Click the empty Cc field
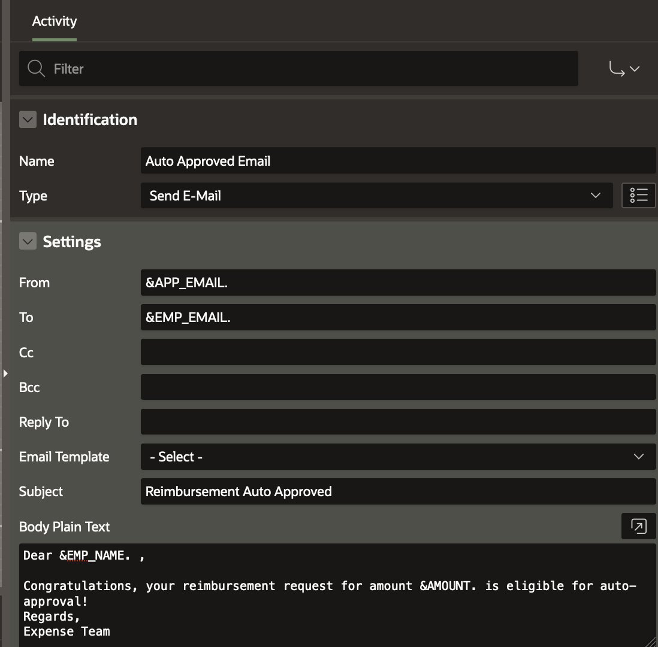The image size is (658, 647). pyautogui.click(x=398, y=352)
